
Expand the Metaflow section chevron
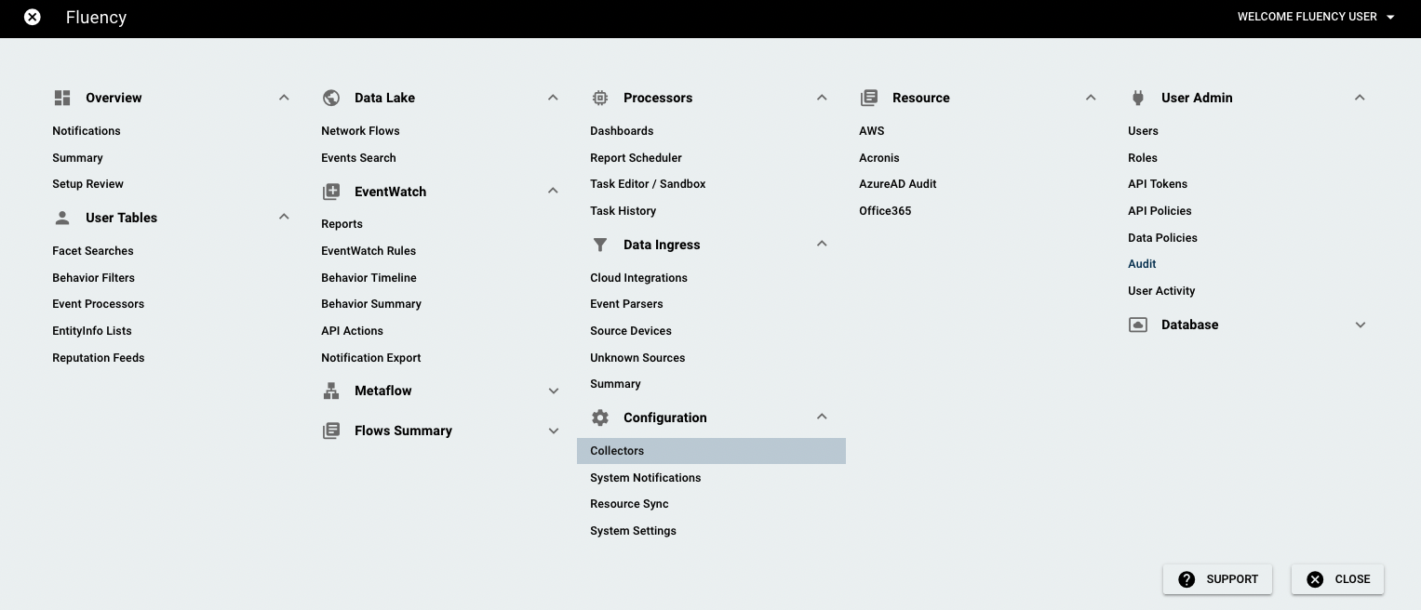[x=554, y=391]
